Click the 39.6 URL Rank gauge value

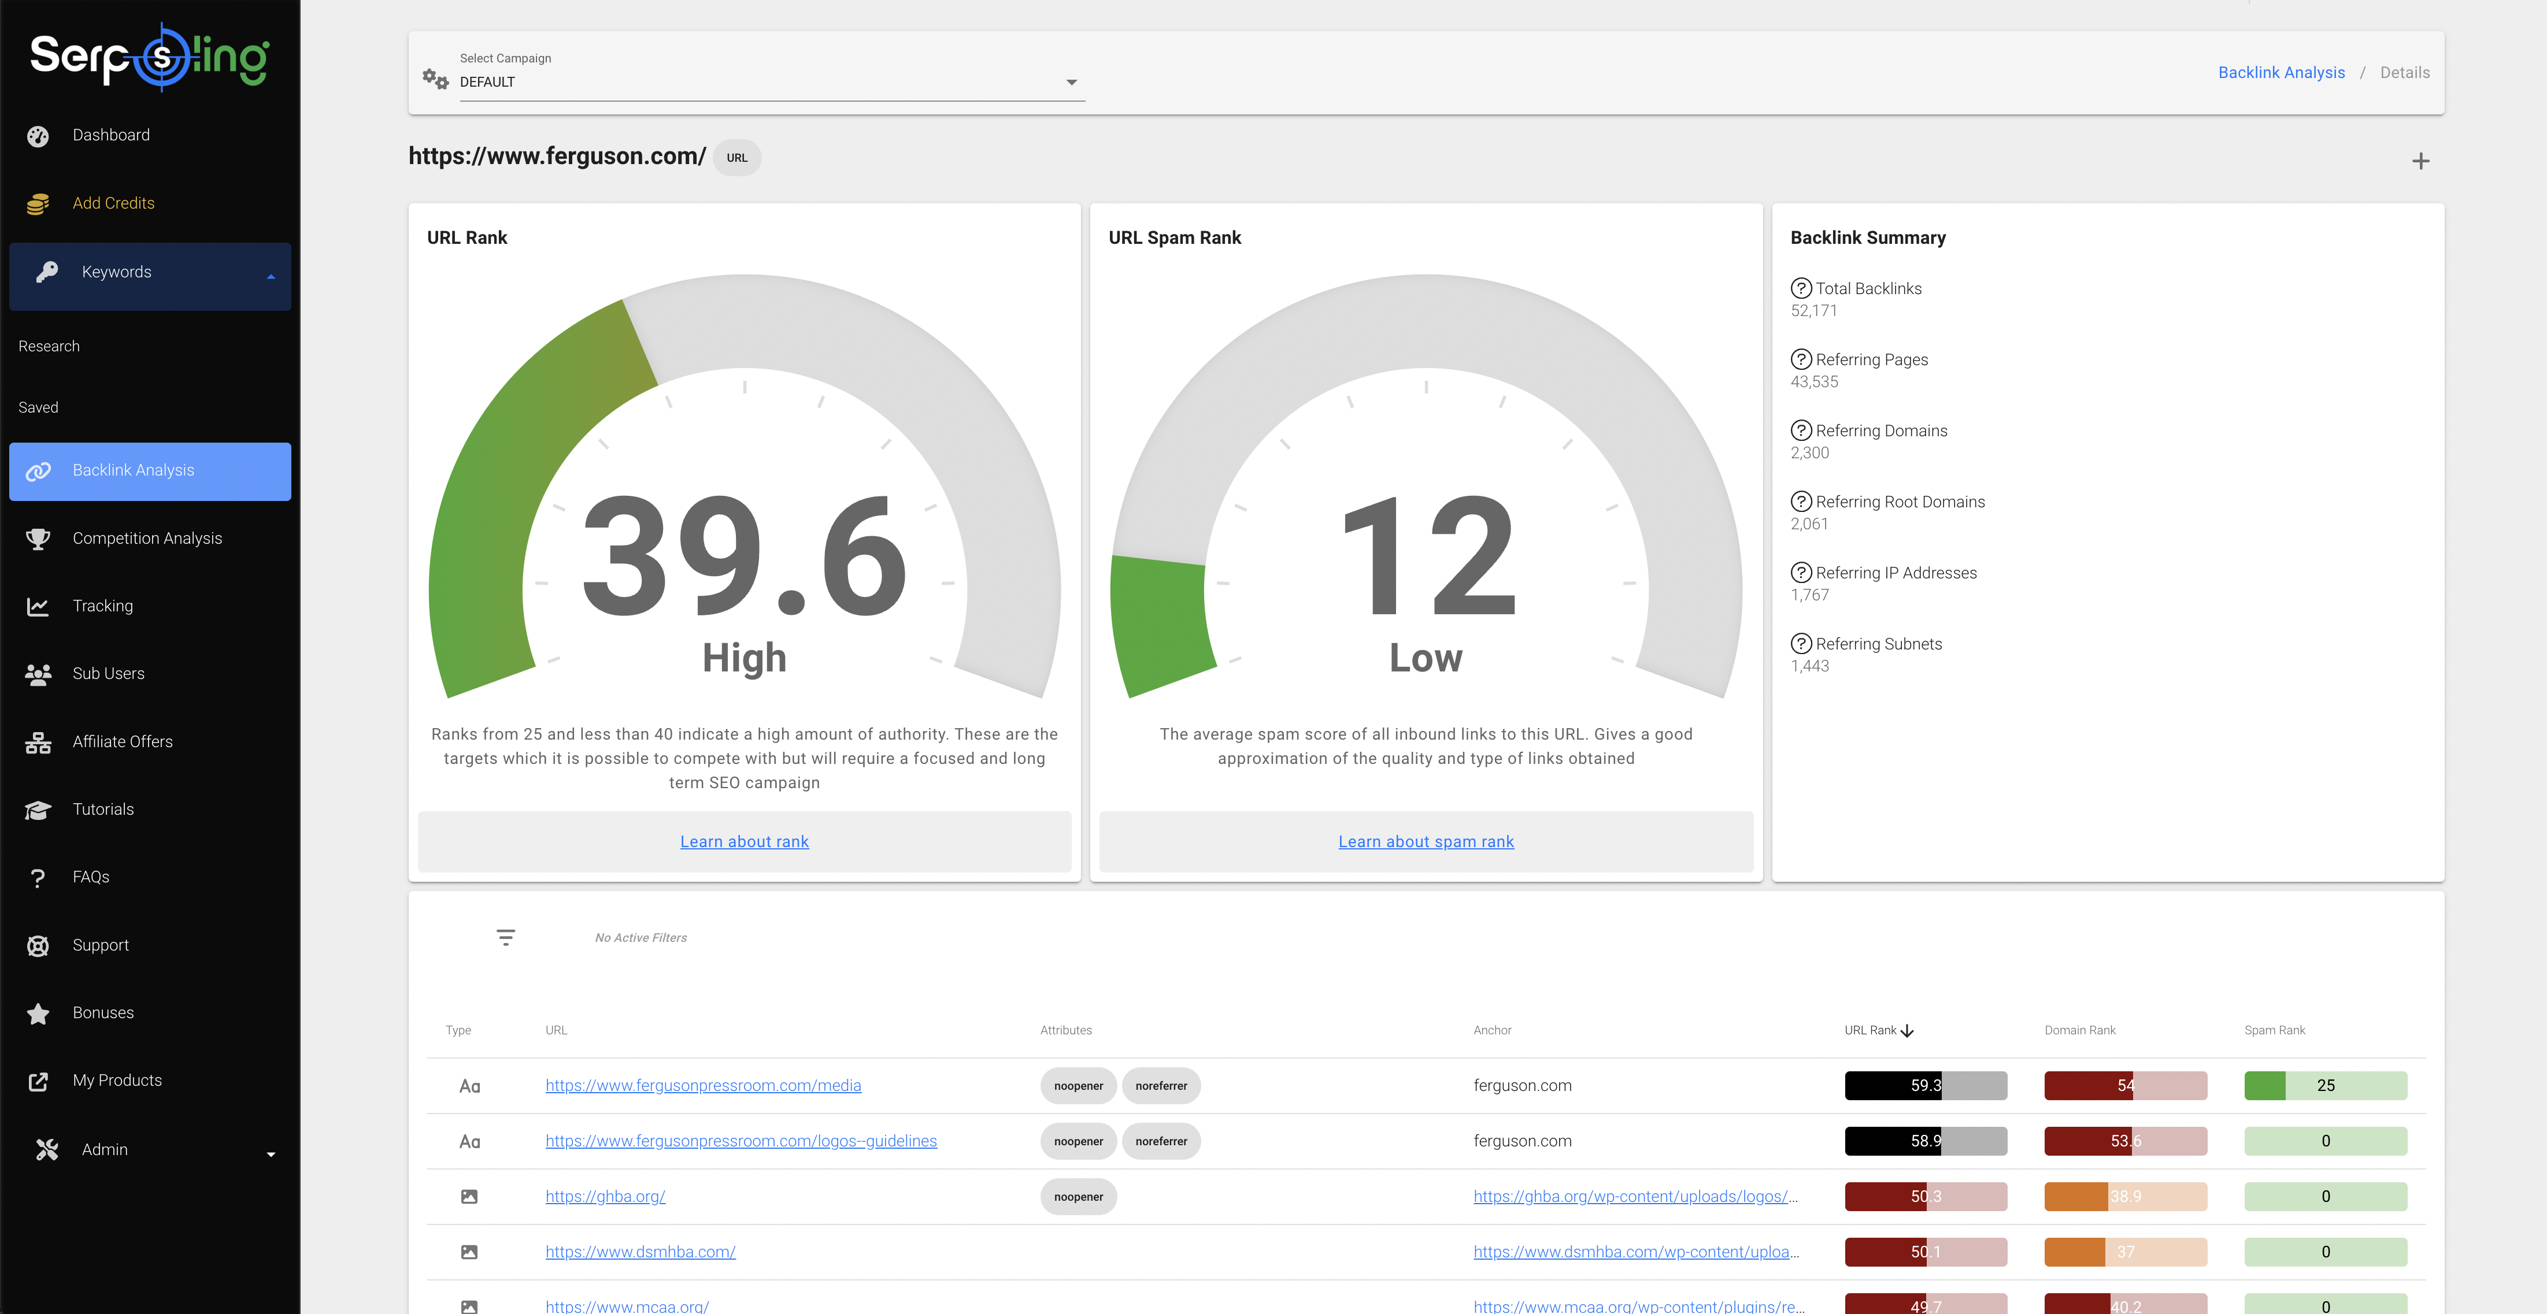(x=745, y=556)
